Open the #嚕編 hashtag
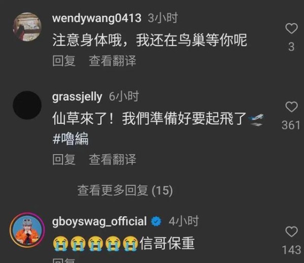The width and height of the screenshot is (304, 263). (70, 139)
